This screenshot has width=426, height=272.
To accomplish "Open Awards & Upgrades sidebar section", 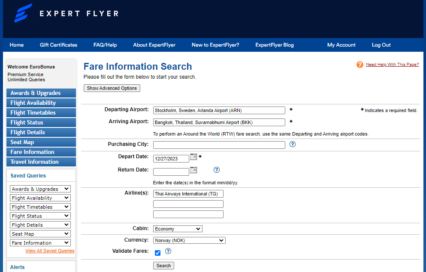I will coord(41,93).
